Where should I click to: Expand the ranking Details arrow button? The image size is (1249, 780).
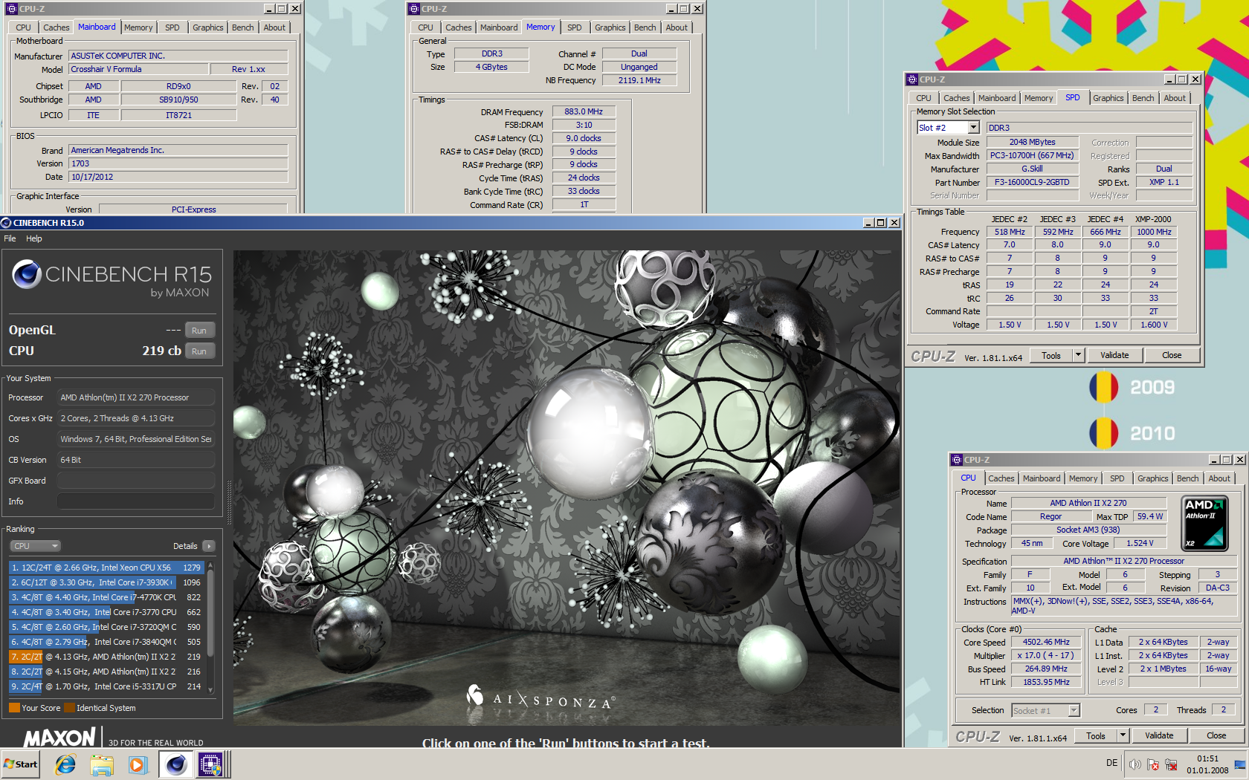pos(209,546)
